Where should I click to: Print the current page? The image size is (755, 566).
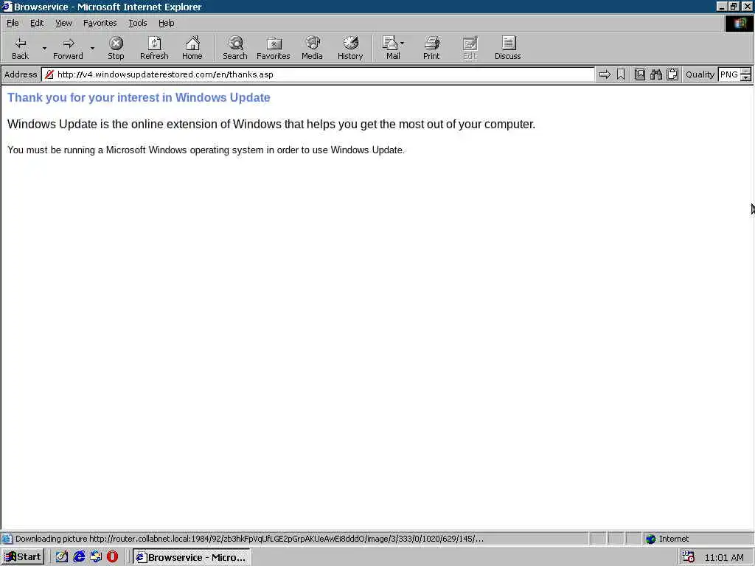[x=431, y=48]
